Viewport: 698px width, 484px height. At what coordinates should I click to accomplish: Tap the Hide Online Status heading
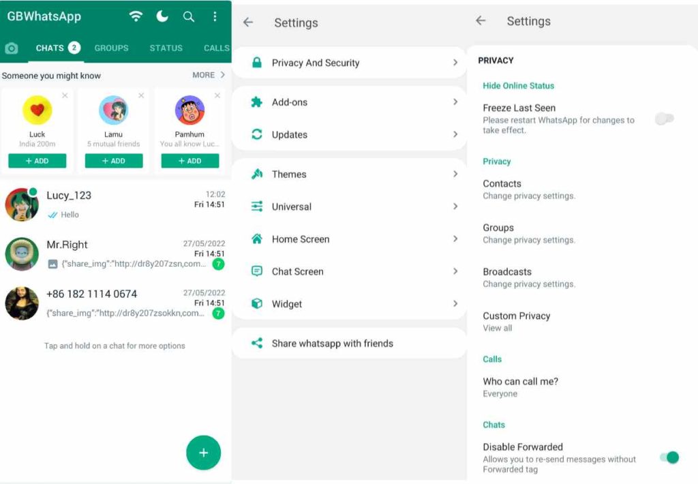pyautogui.click(x=518, y=85)
